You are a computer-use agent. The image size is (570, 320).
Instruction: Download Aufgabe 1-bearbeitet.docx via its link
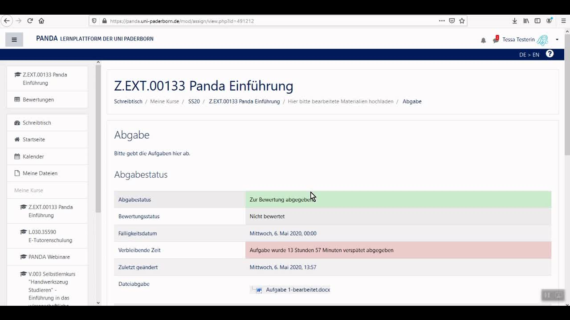pyautogui.click(x=297, y=289)
